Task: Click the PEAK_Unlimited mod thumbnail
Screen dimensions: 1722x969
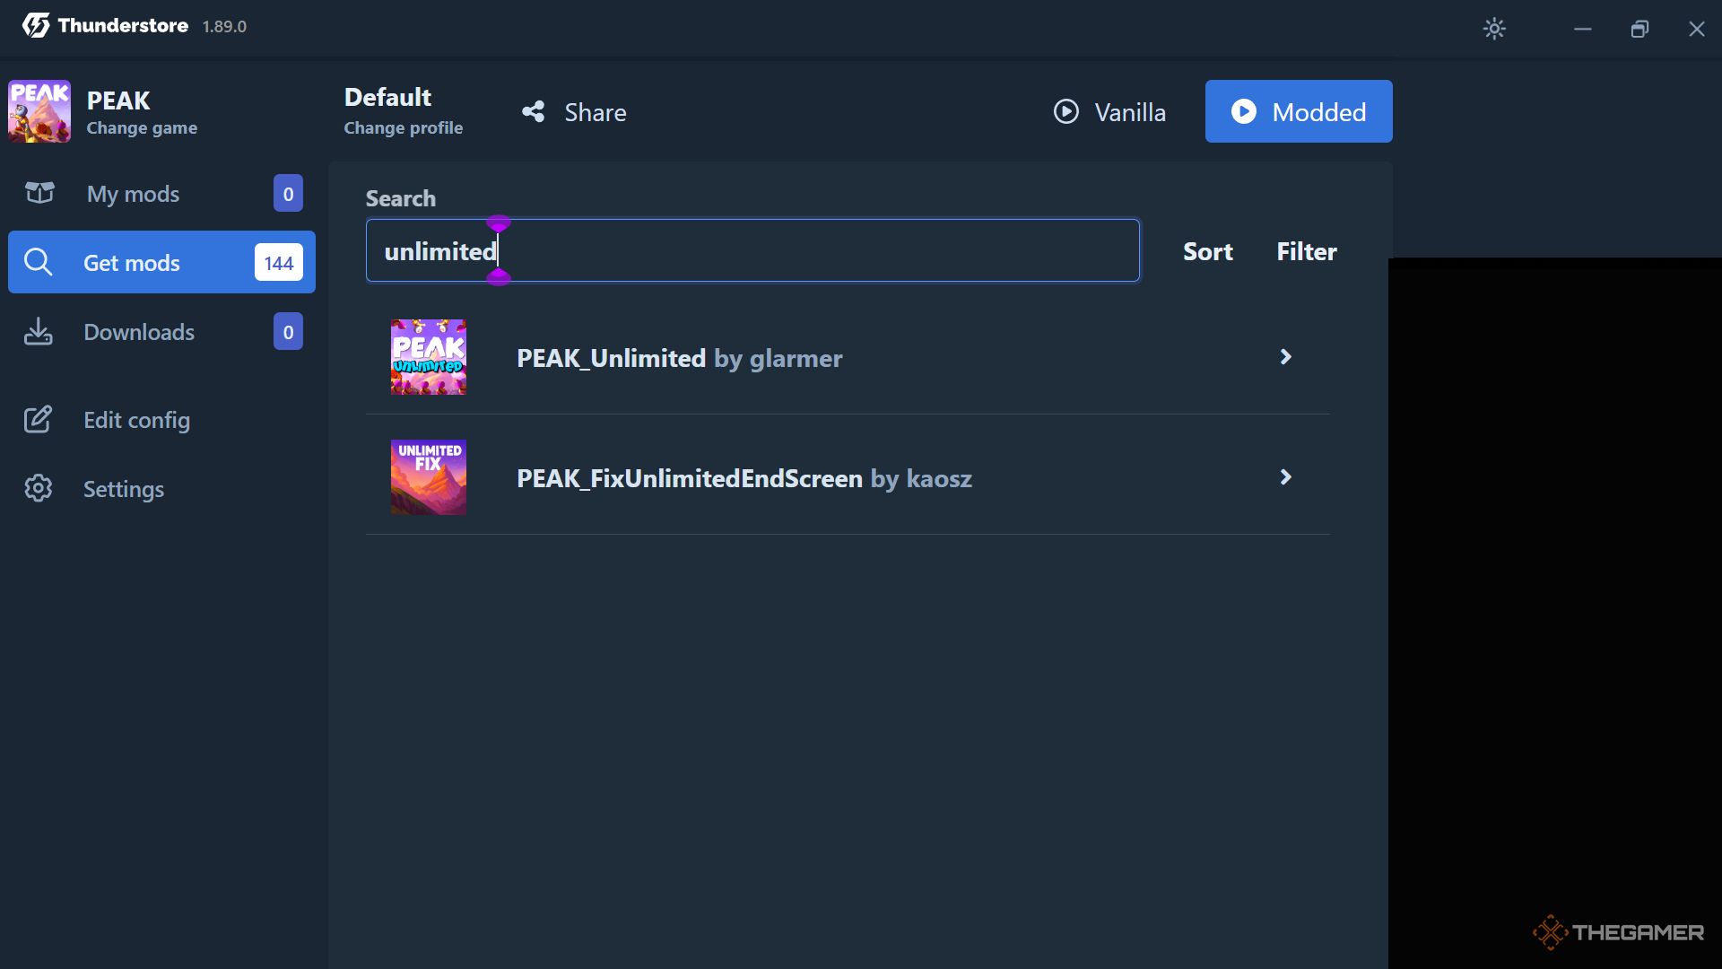Action: [x=429, y=357]
